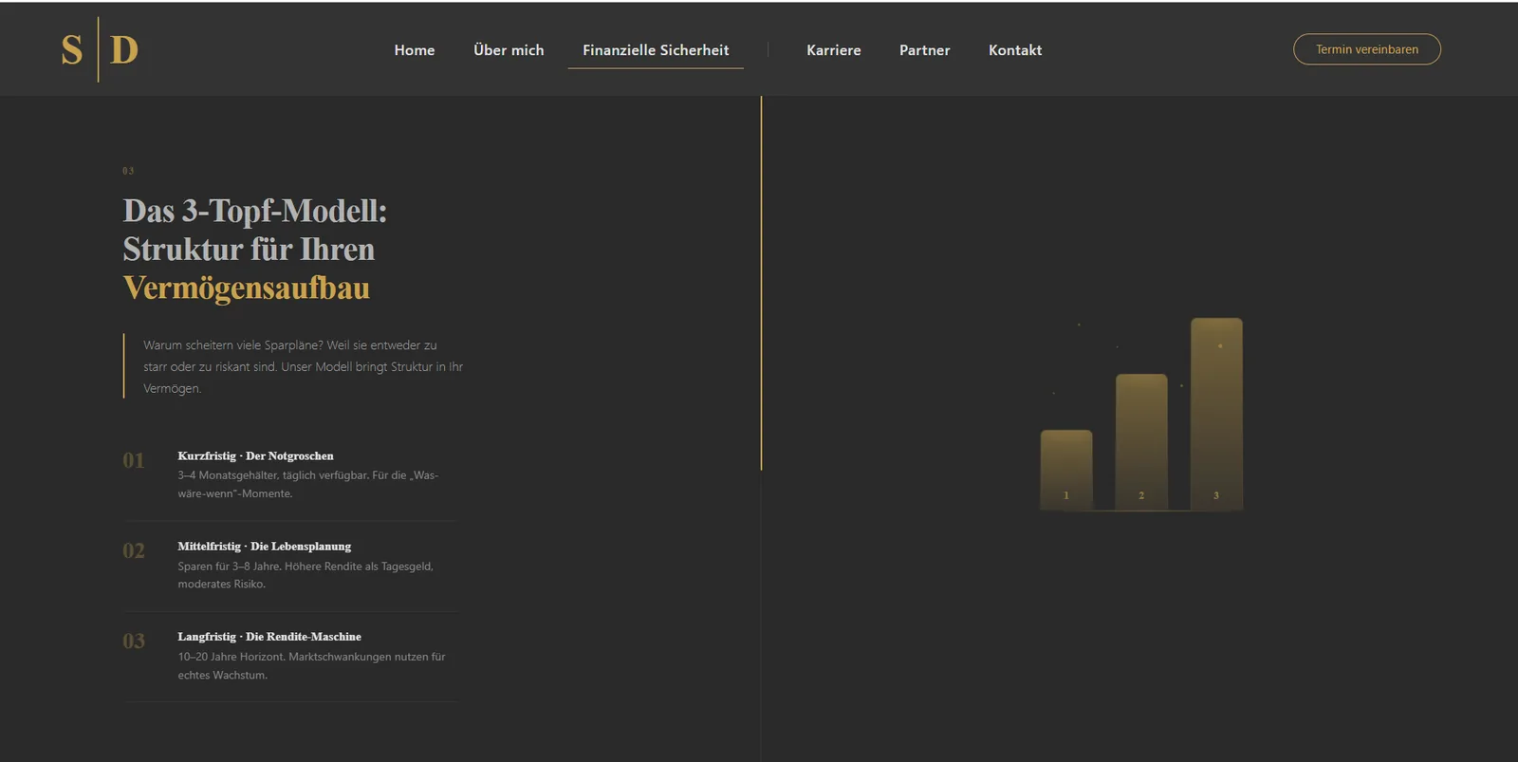This screenshot has width=1518, height=762.
Task: Select the Kurzfristig · Der Notgroschen item
Action: (291, 474)
